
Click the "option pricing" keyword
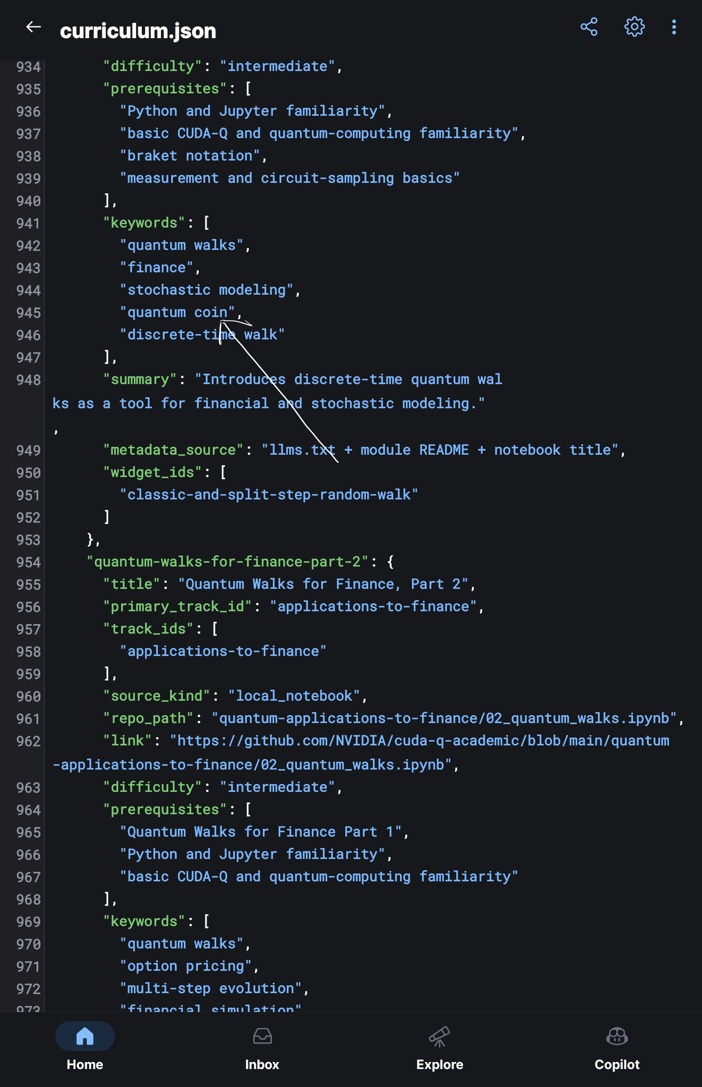point(186,966)
